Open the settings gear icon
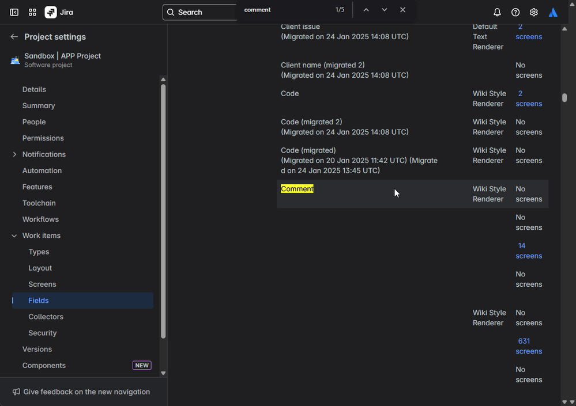Screen dimensions: 576x406 (534, 12)
